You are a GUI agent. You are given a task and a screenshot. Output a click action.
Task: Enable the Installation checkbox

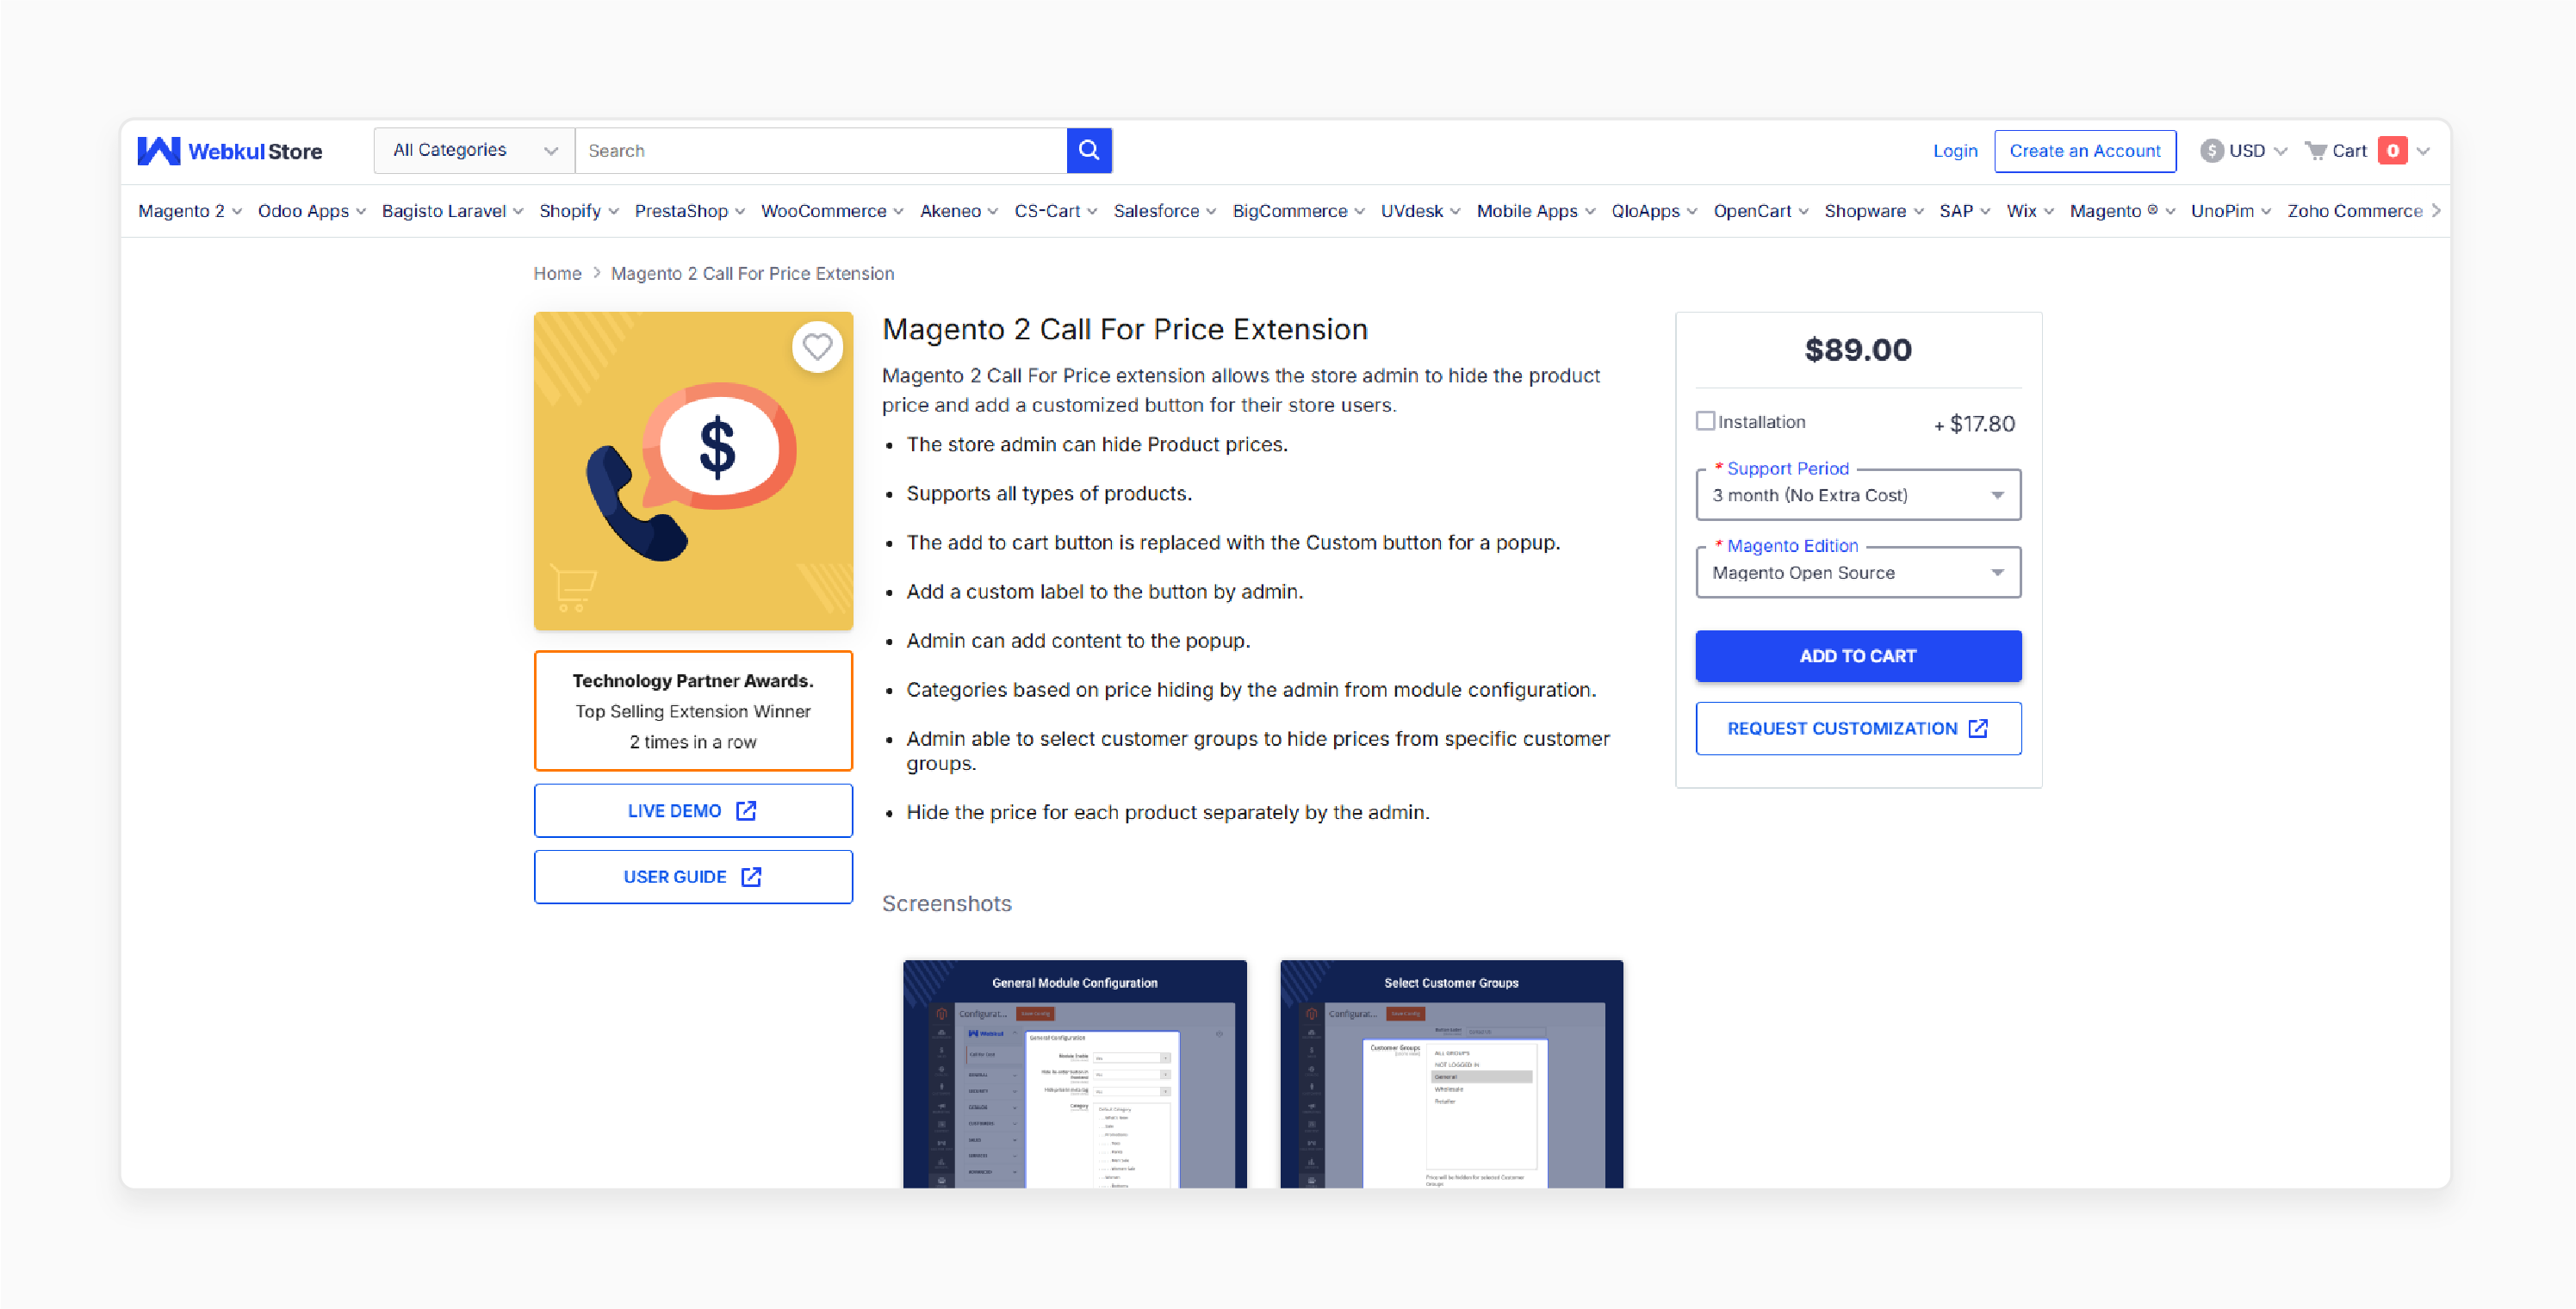[1705, 421]
